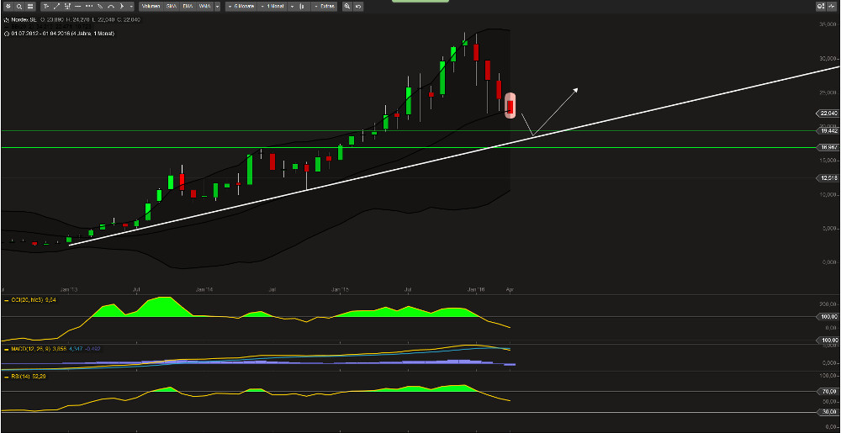
Task: Click the 35,000 price axis label
Action: pos(828,24)
